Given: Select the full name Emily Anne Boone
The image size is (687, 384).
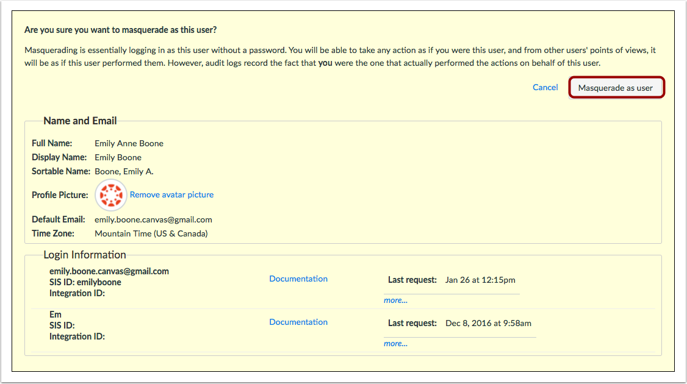Looking at the screenshot, I should [x=129, y=143].
